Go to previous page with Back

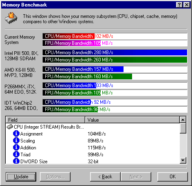pos(105,177)
